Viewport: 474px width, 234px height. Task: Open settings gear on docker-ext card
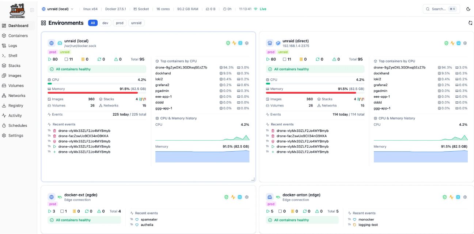pos(247,197)
